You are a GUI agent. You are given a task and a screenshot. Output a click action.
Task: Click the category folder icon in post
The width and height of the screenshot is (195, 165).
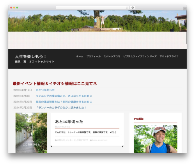tap(56, 140)
